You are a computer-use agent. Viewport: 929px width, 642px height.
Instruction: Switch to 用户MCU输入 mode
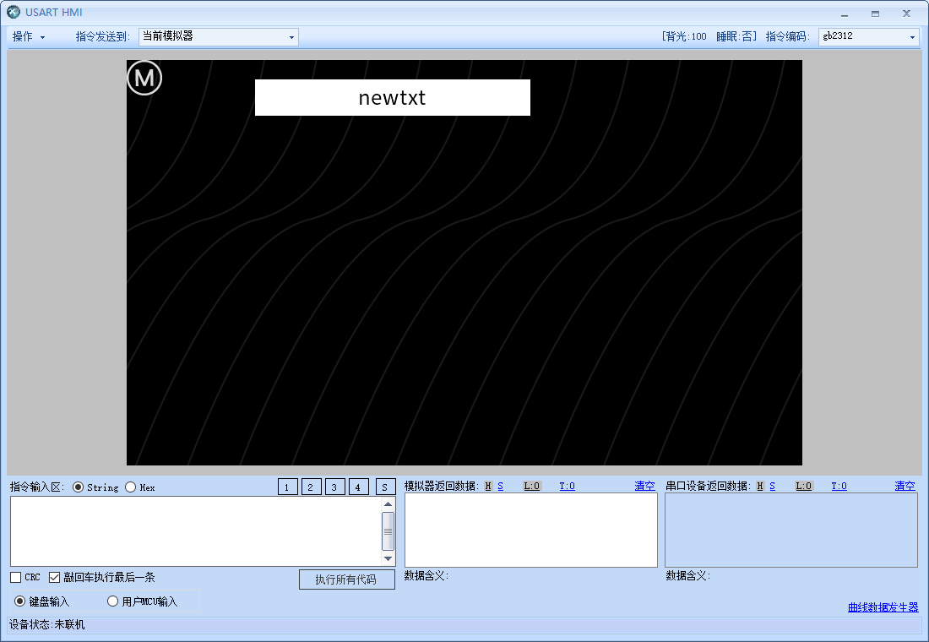pyautogui.click(x=112, y=601)
